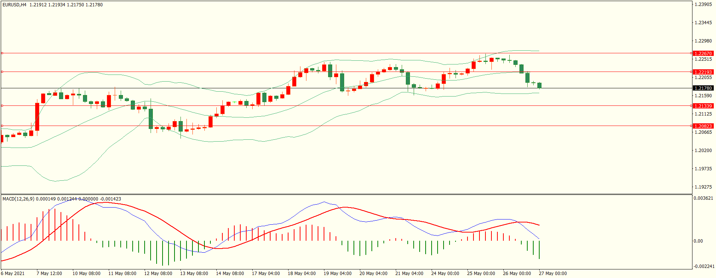Click the 27 May 00:00 time label
This screenshot has width=716, height=278.
pyautogui.click(x=552, y=274)
